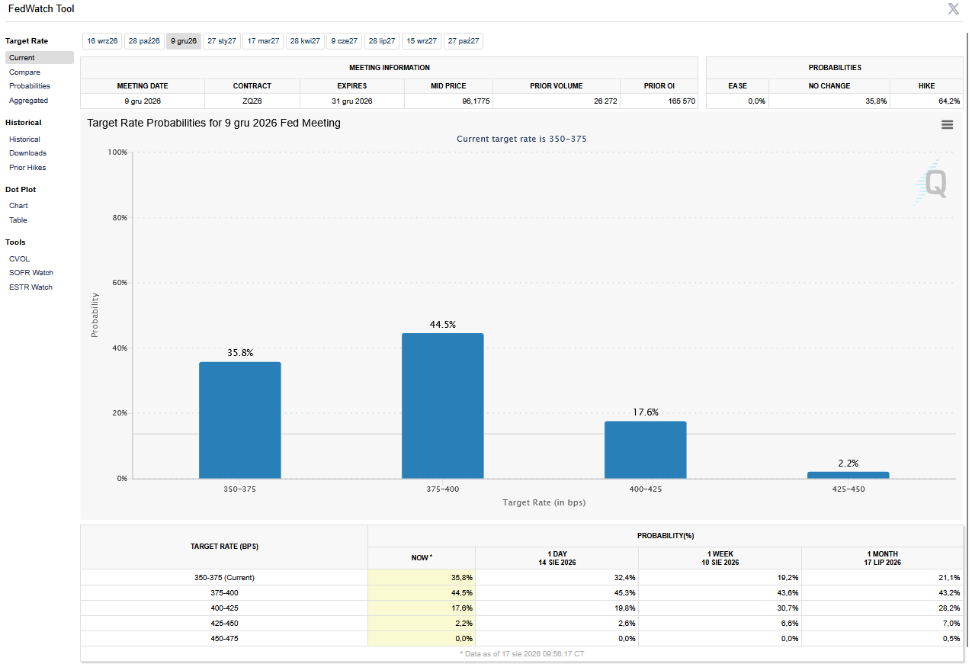Image resolution: width=972 pixels, height=664 pixels.
Task: Open the Probabilities sidebar item
Action: pyautogui.click(x=30, y=86)
